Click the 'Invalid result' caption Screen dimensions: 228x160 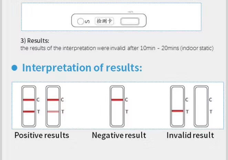click(x=190, y=135)
